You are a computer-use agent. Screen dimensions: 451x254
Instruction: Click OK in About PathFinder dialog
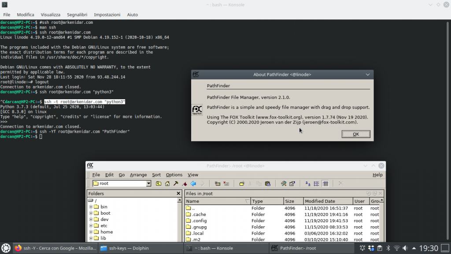pos(356,134)
